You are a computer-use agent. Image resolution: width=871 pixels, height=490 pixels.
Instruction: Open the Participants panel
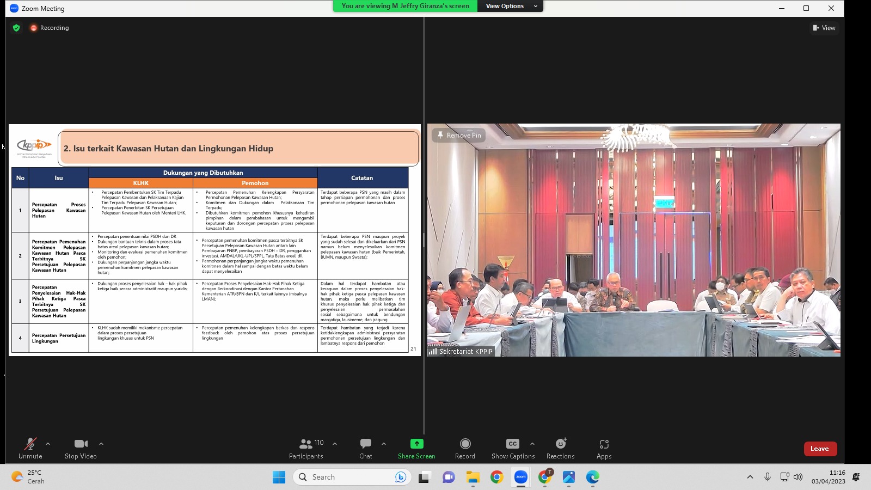tap(306, 449)
